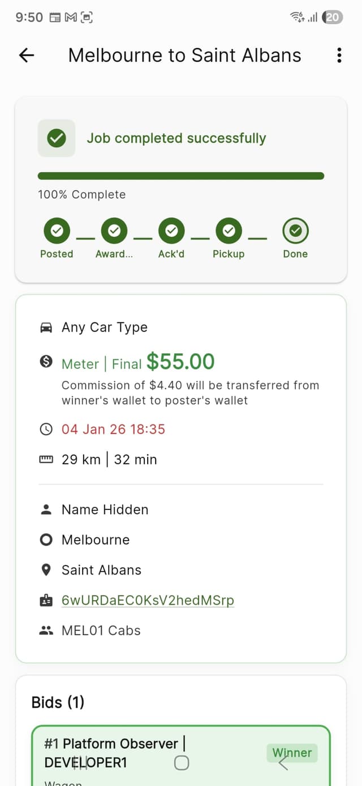Click the 100% Complete progress bar
Screen dimensions: 362x786
[x=181, y=174]
